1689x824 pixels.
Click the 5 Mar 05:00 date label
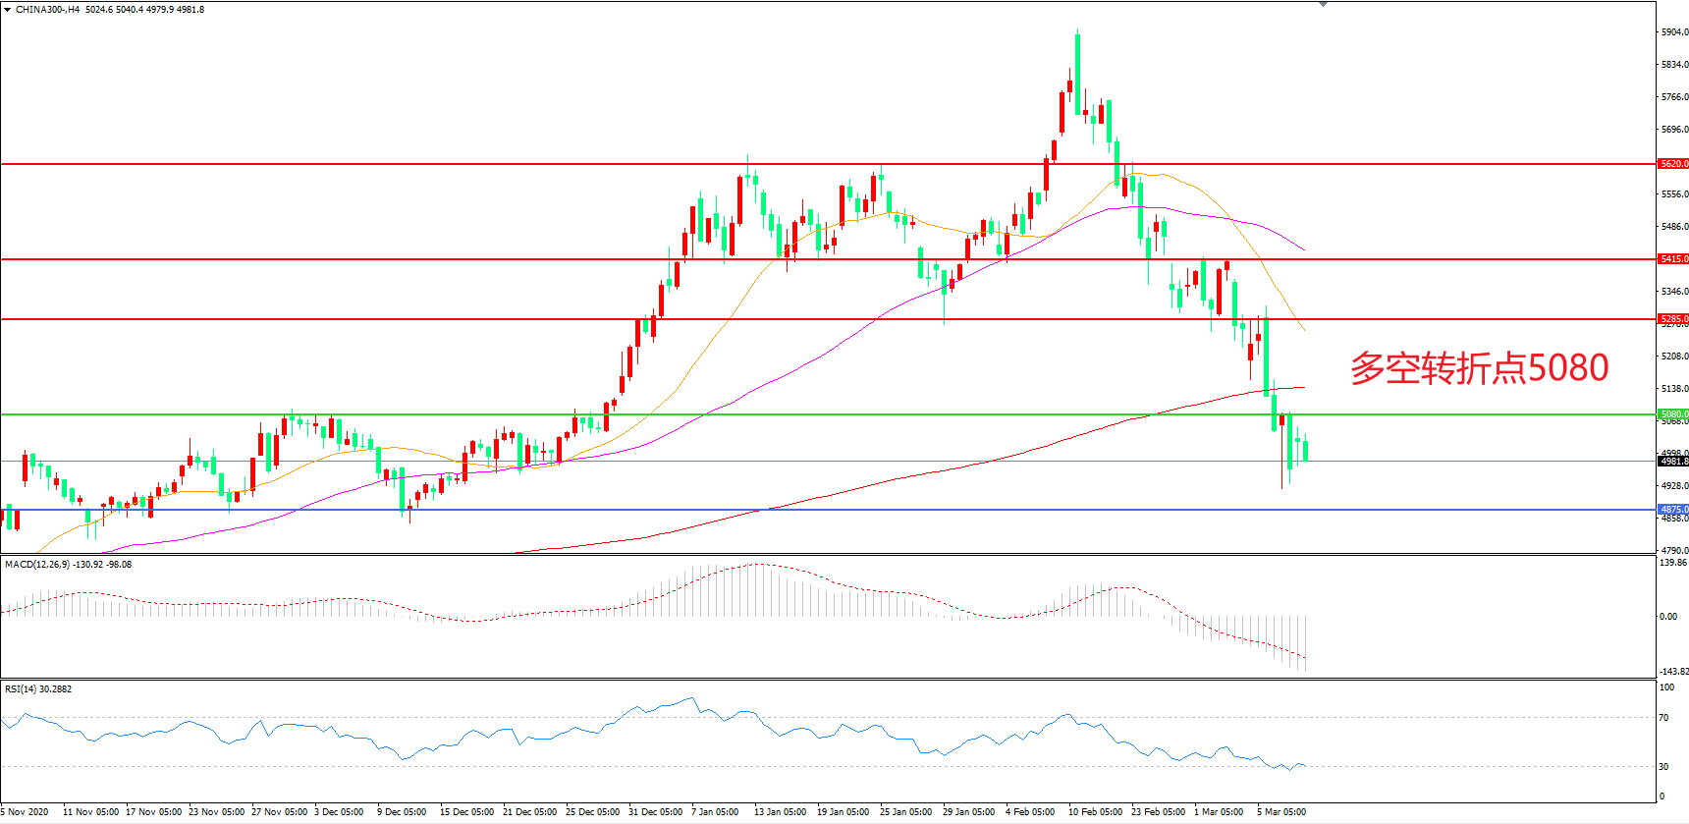point(1280,812)
